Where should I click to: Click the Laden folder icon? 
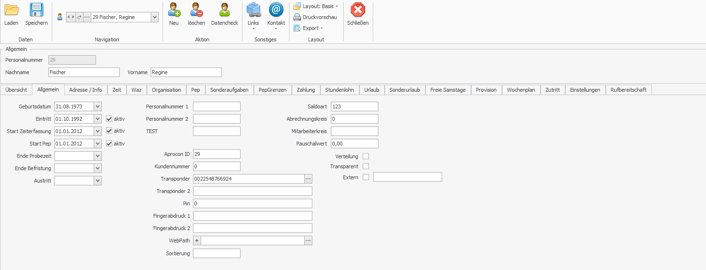pos(11,10)
